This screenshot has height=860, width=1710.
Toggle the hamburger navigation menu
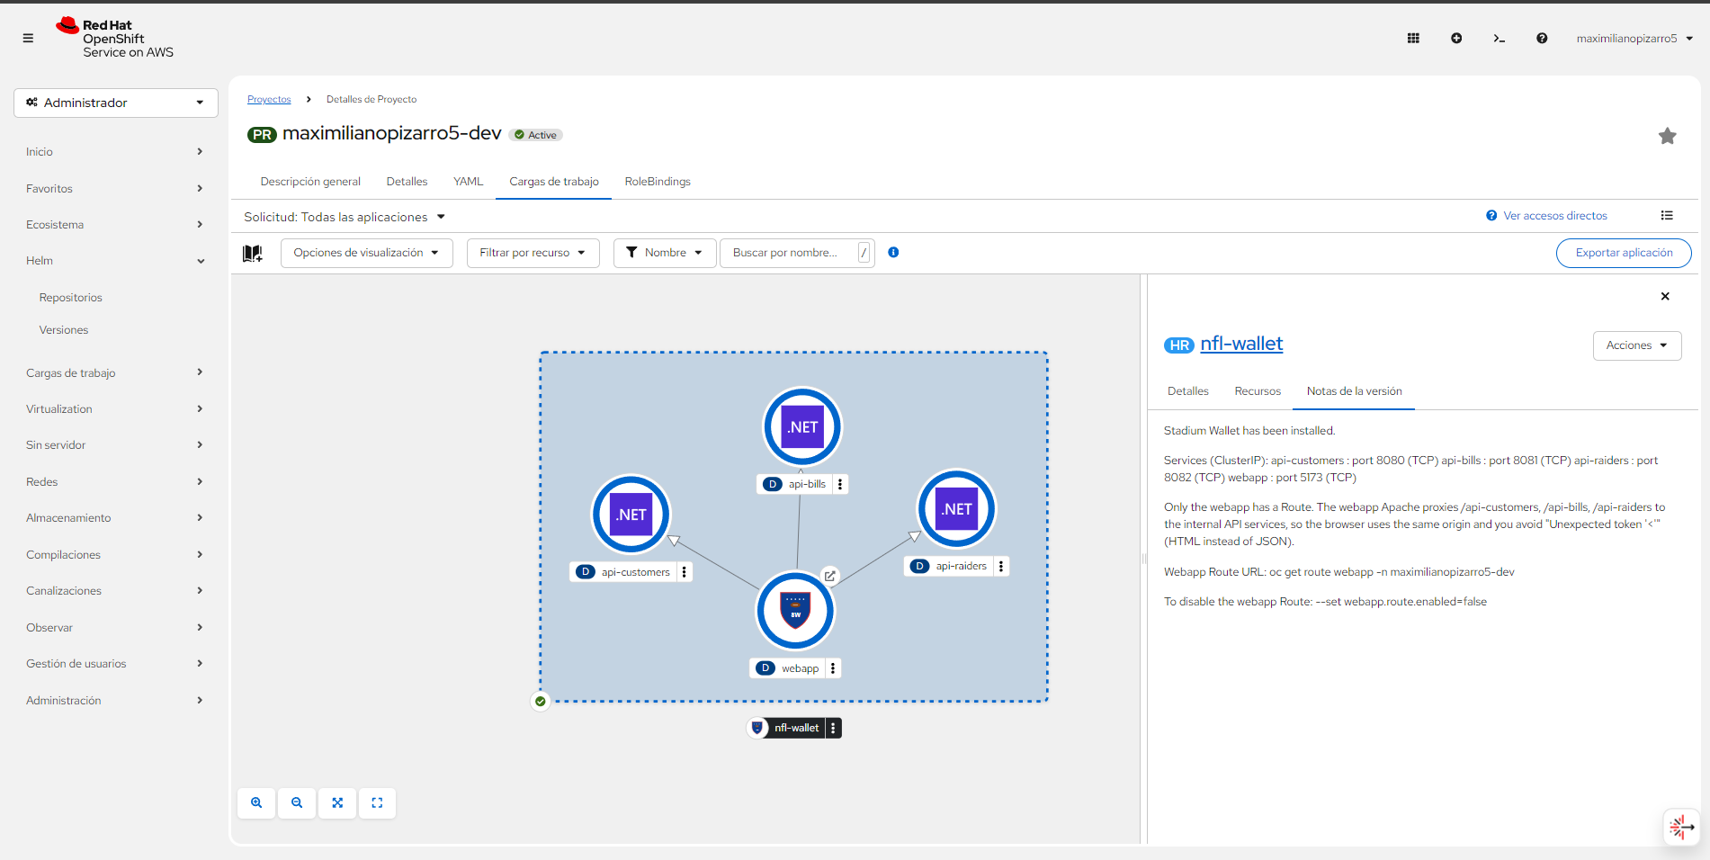28,38
